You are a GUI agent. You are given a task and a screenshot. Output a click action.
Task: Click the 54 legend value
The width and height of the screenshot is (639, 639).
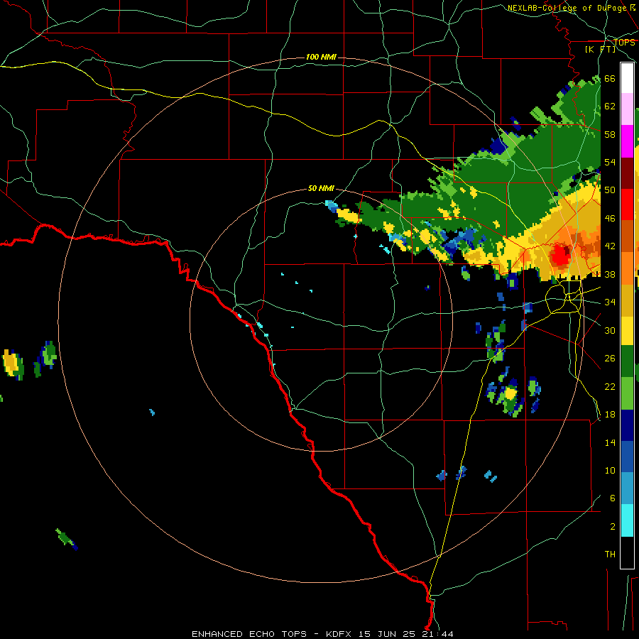coord(610,162)
